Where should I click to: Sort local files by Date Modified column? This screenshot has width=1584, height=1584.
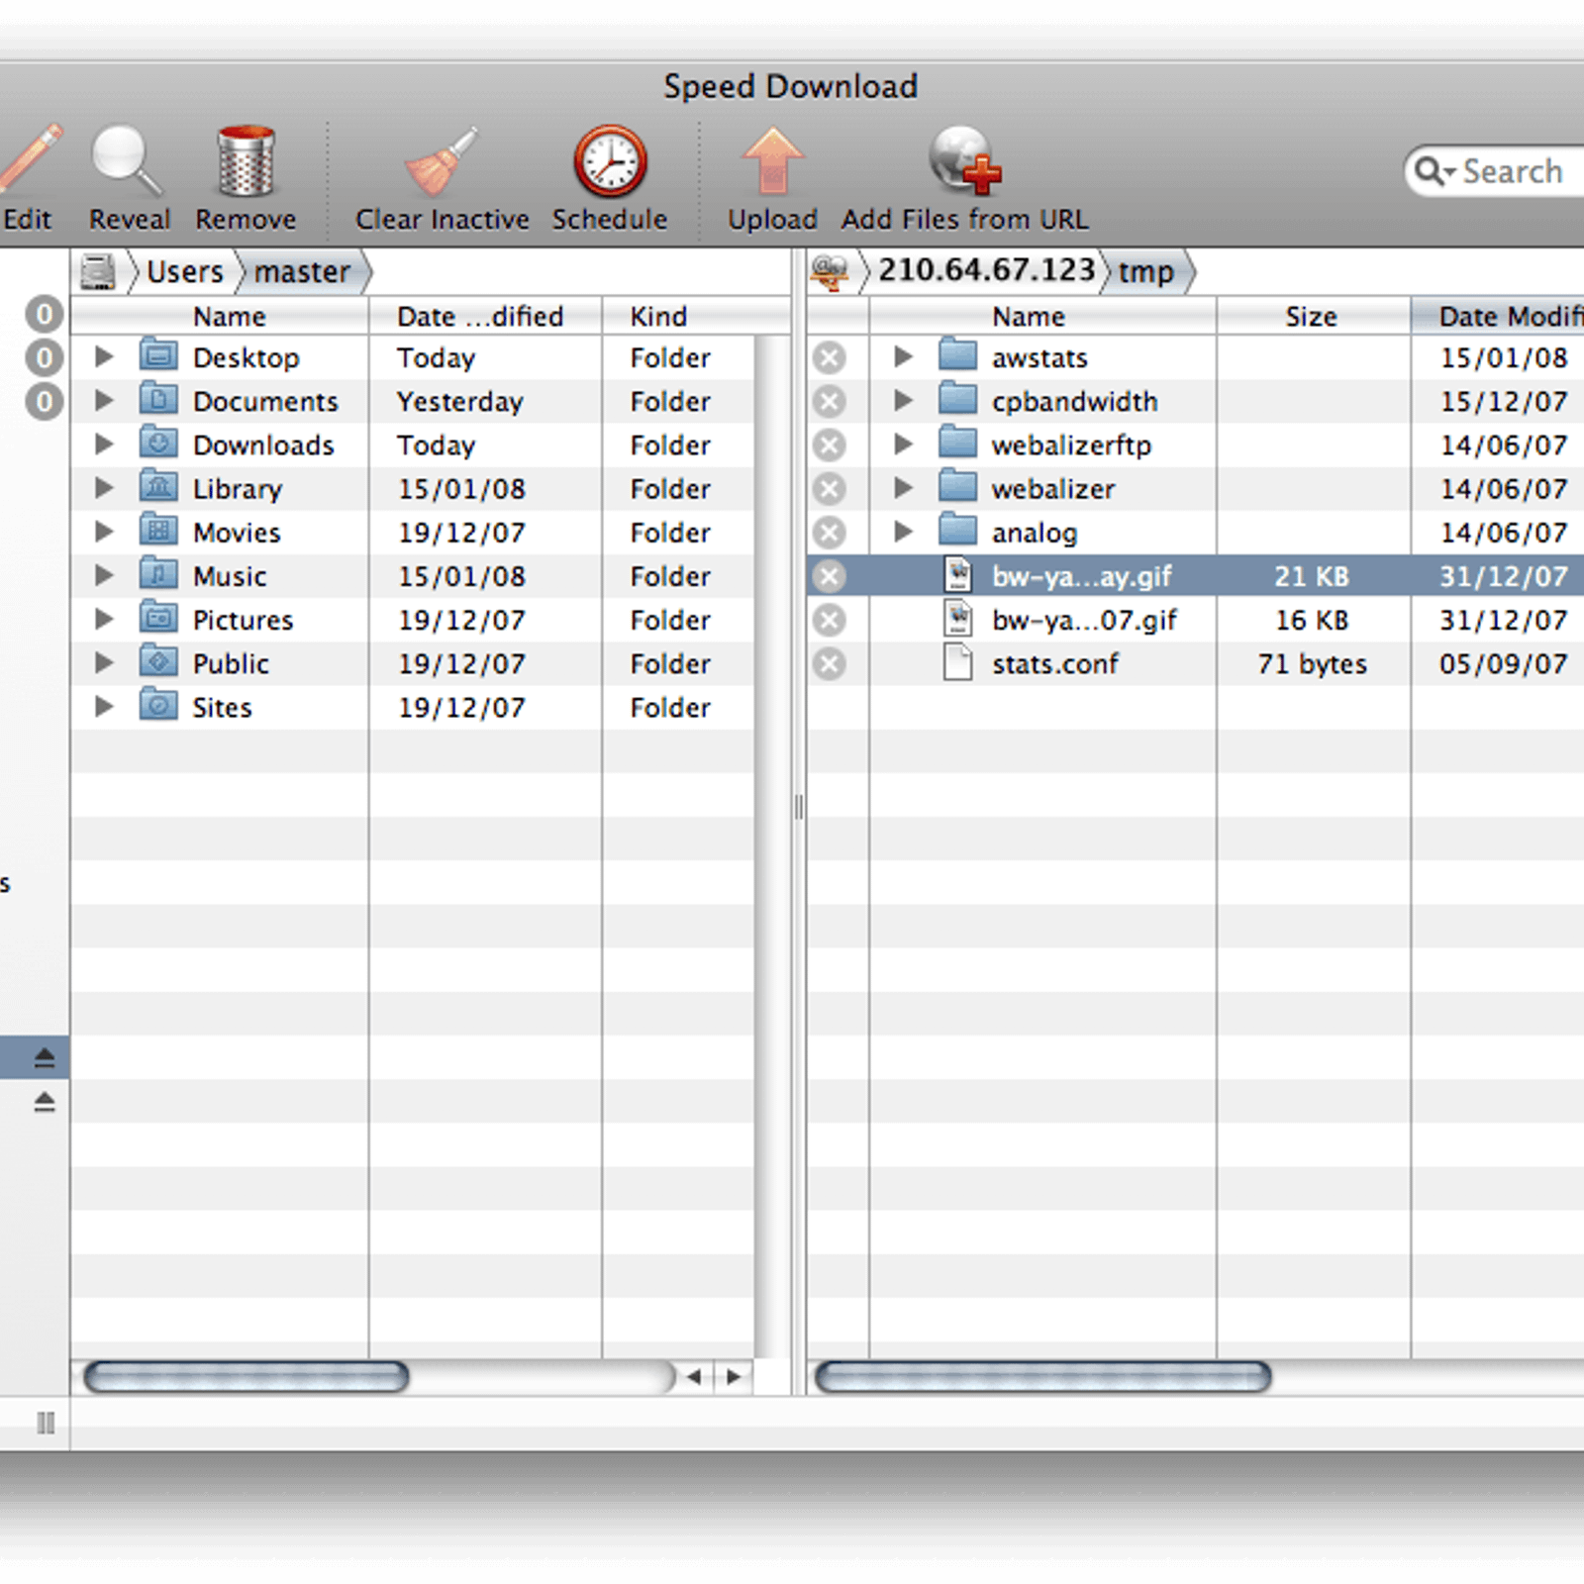click(485, 316)
